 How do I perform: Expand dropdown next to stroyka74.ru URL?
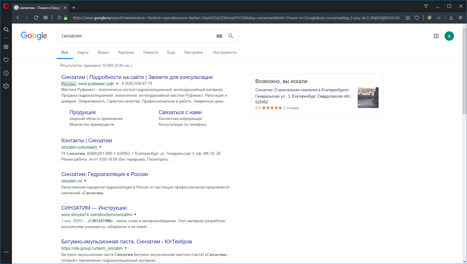pyautogui.click(x=135, y=215)
